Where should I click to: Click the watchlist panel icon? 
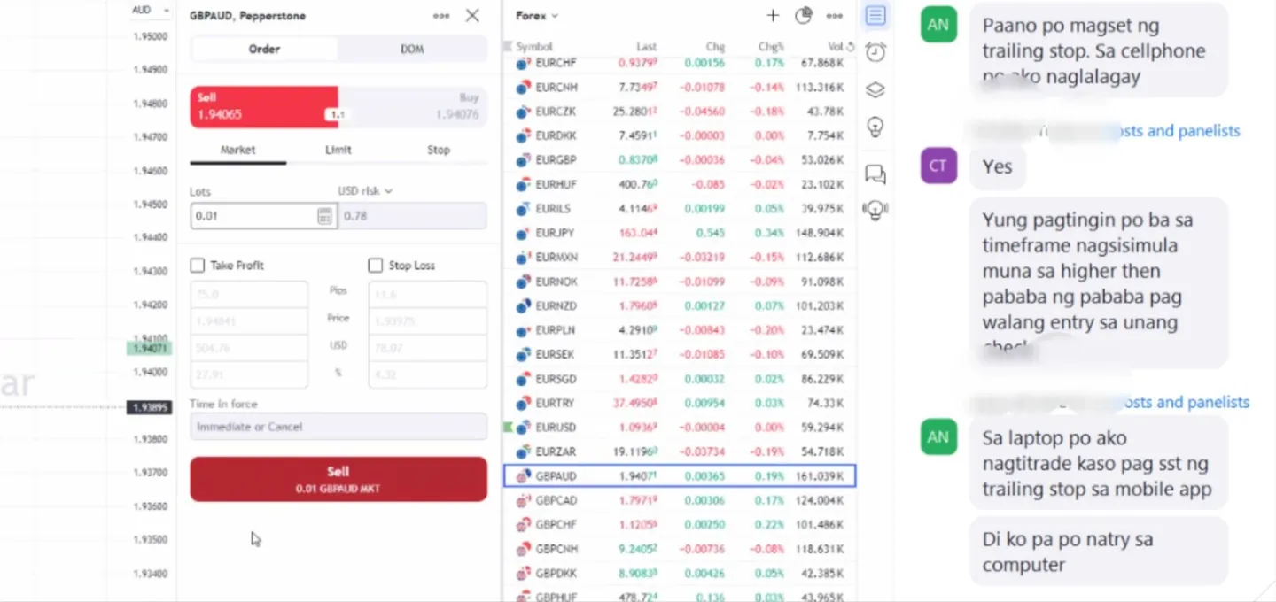pyautogui.click(x=875, y=15)
